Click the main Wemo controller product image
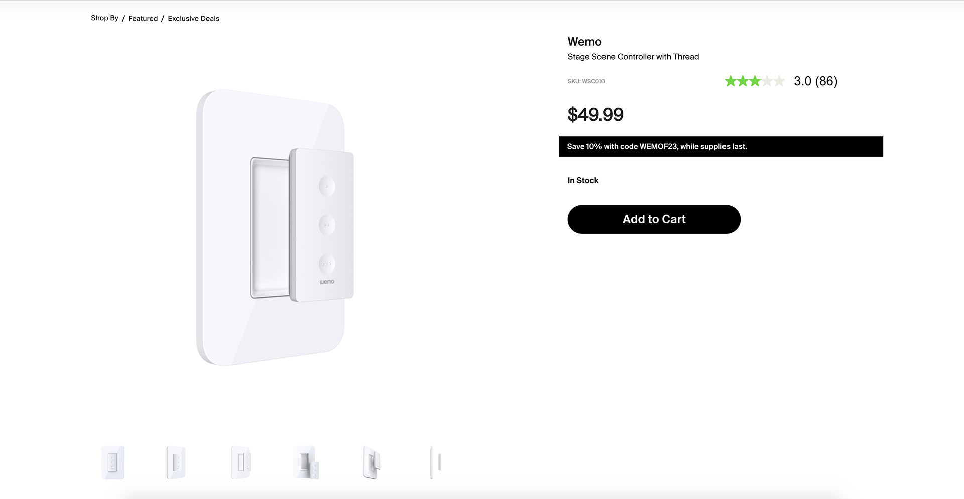Image resolution: width=964 pixels, height=499 pixels. point(275,227)
